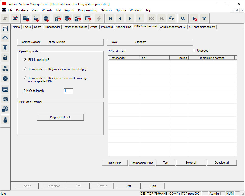Jump to first record arrow
This screenshot has width=245, height=196.
pos(111,18)
